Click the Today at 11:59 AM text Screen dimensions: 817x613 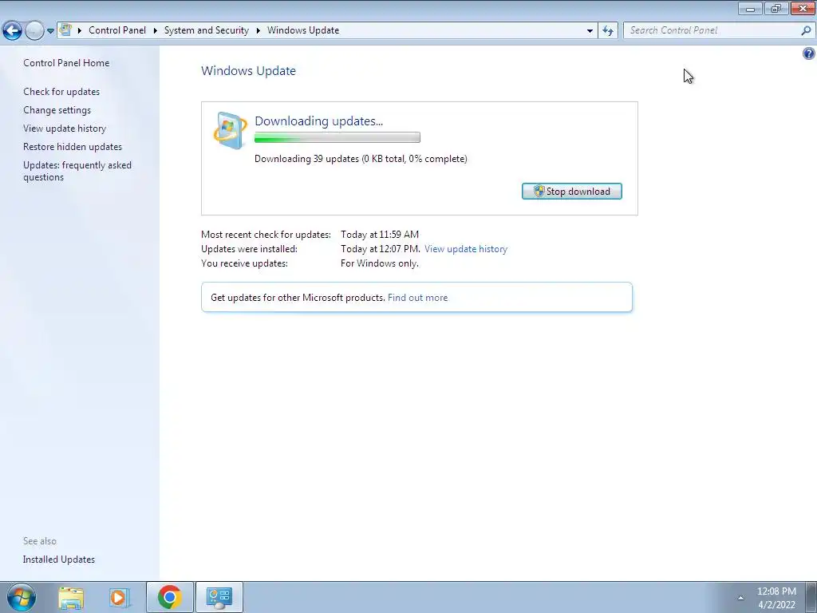click(x=380, y=235)
